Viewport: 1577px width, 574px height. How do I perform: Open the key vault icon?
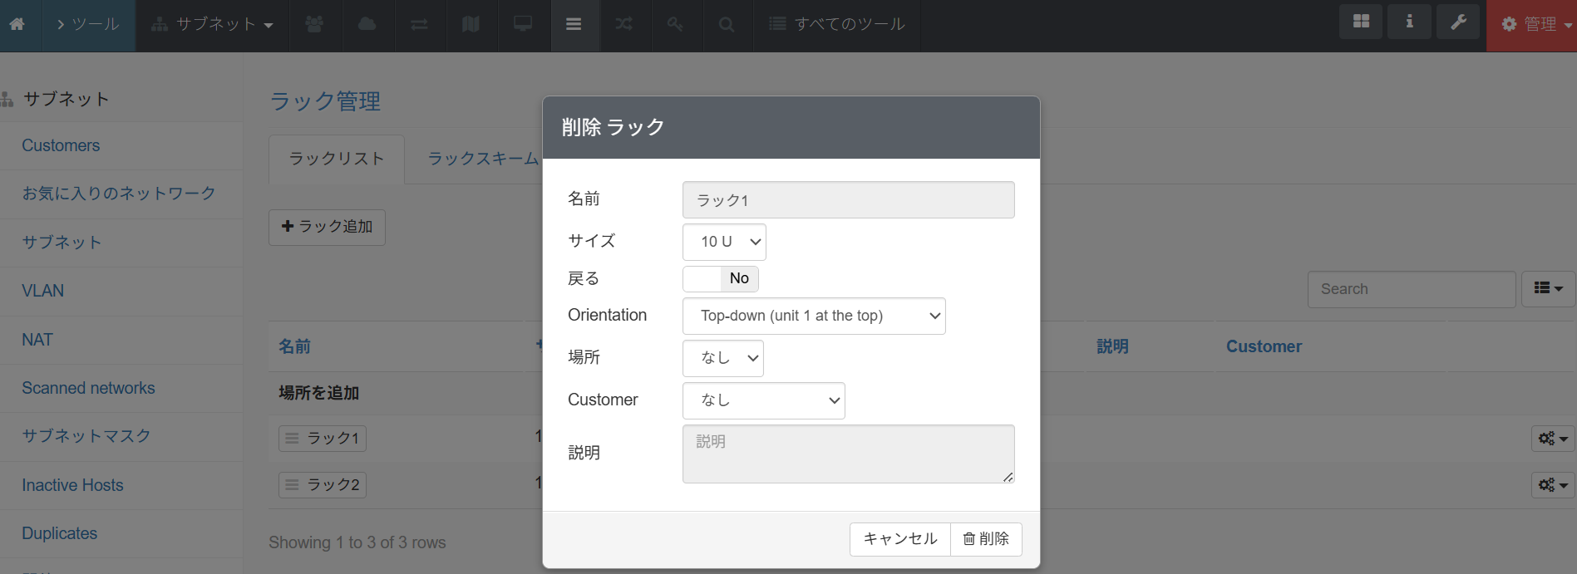click(x=675, y=24)
